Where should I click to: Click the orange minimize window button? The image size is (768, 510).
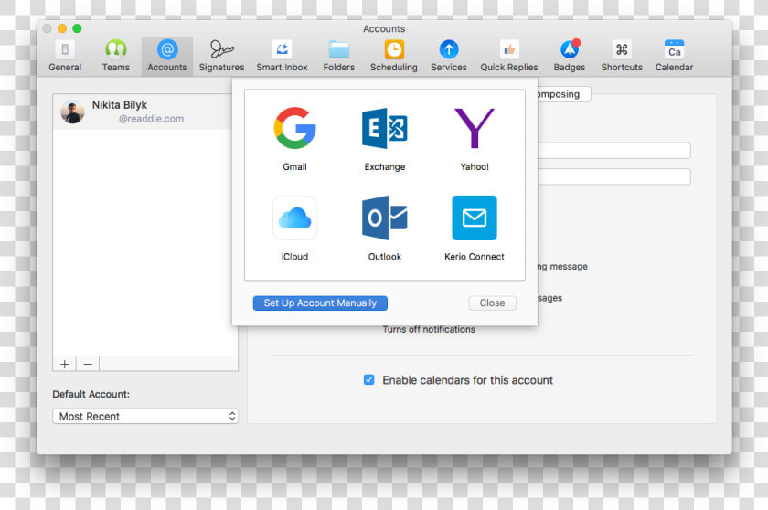point(62,28)
